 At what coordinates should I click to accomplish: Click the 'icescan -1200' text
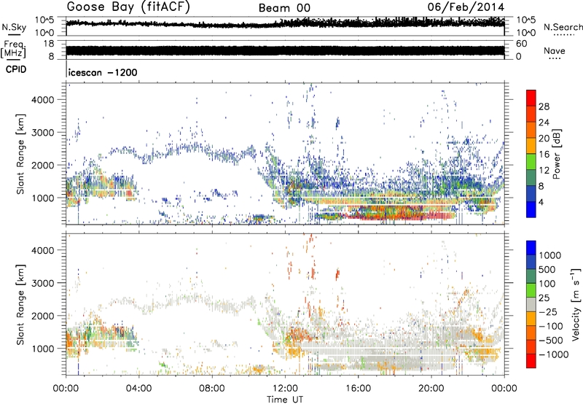[103, 72]
